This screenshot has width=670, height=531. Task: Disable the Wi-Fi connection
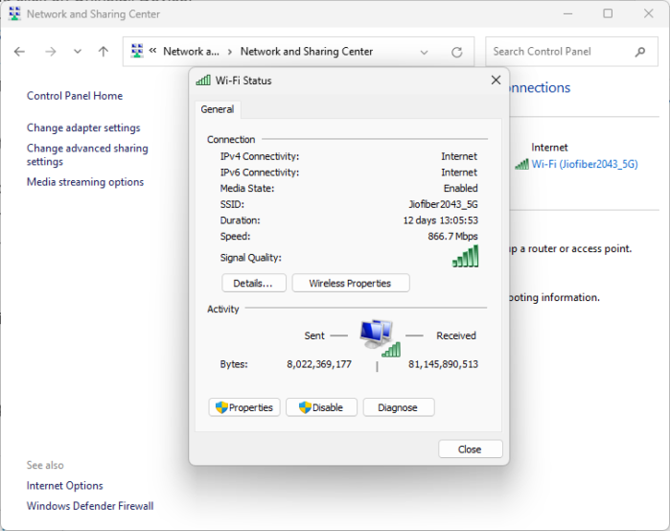click(x=321, y=407)
